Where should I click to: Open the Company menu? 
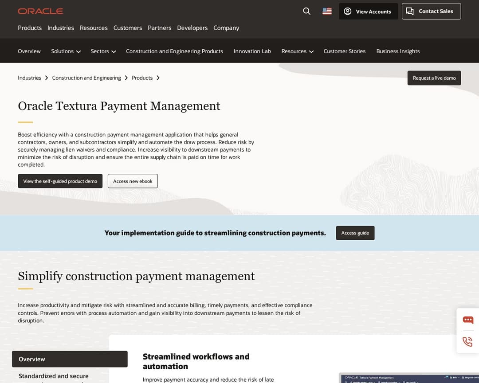[x=226, y=28]
